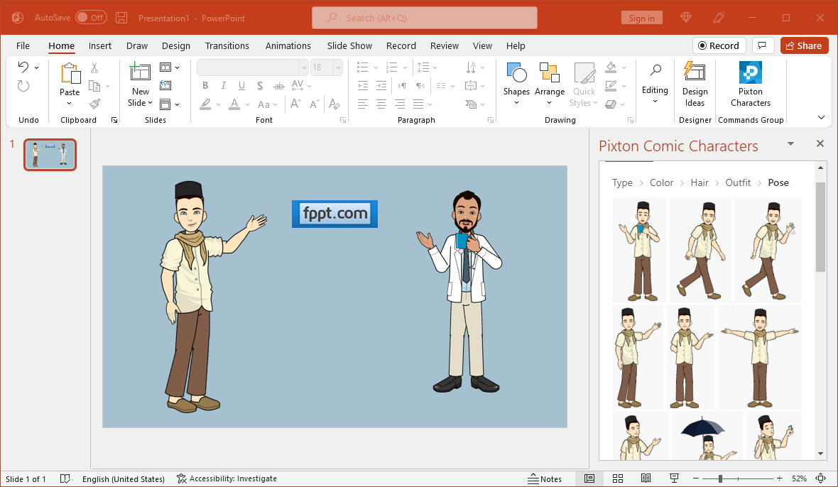Go back to the Outfit step
This screenshot has width=838, height=487.
[x=738, y=182]
